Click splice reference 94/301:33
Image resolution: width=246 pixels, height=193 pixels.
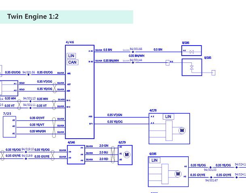point(210,170)
